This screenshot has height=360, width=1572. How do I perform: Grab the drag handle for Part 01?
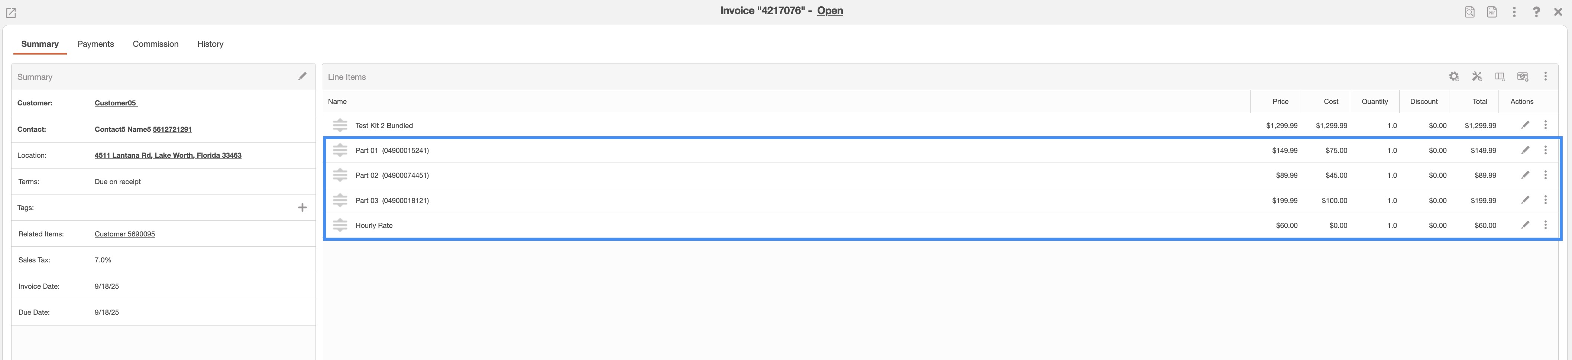340,150
